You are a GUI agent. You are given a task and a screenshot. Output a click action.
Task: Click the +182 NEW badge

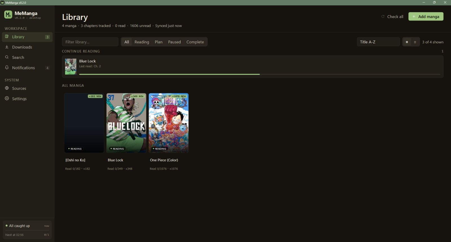point(95,96)
